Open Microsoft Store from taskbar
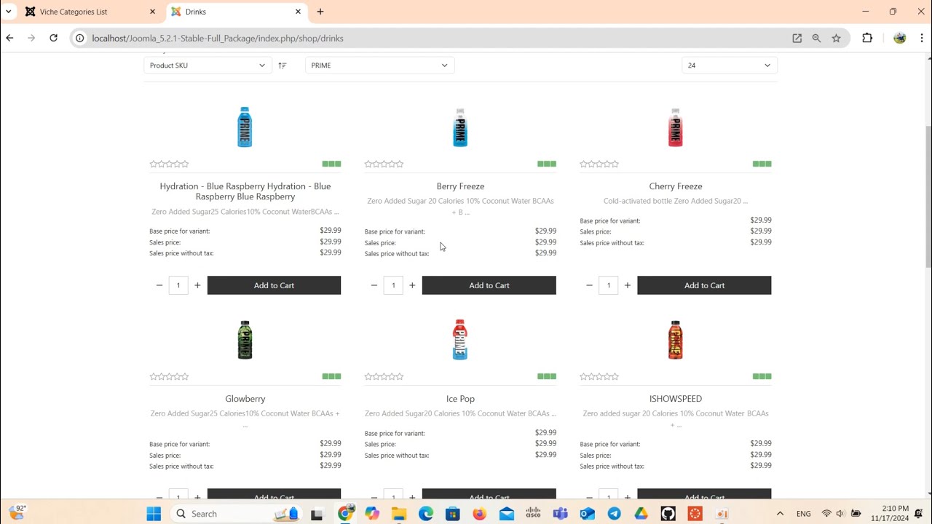This screenshot has width=932, height=524. (x=453, y=514)
